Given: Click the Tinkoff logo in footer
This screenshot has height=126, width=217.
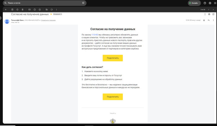Looking at the screenshot, I should [x=113, y=121].
